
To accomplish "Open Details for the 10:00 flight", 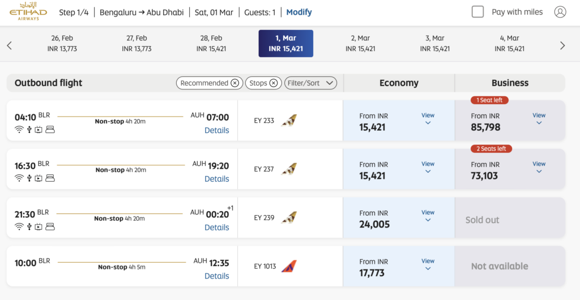I will point(217,276).
